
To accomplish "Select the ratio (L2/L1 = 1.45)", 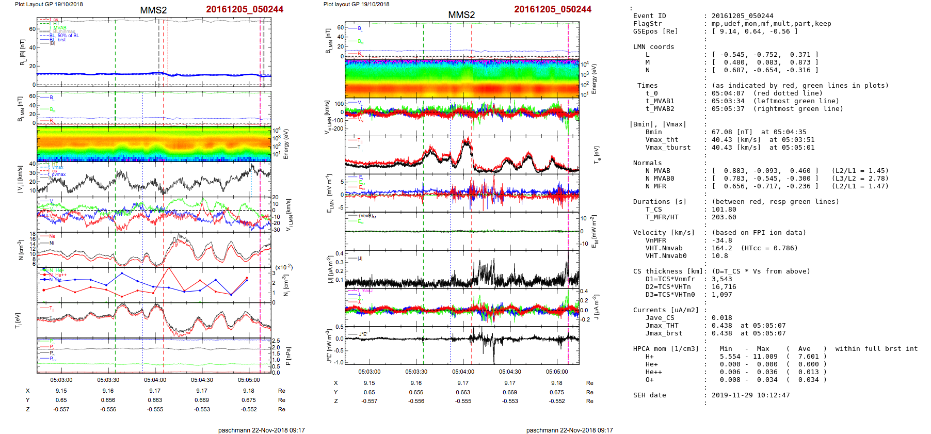I will click(x=860, y=171).
